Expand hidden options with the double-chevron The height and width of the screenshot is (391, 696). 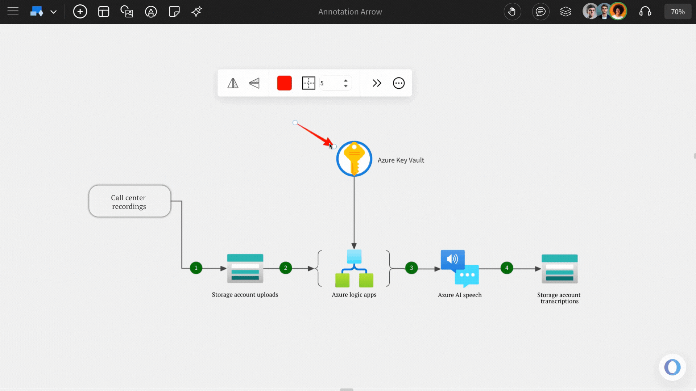click(377, 83)
